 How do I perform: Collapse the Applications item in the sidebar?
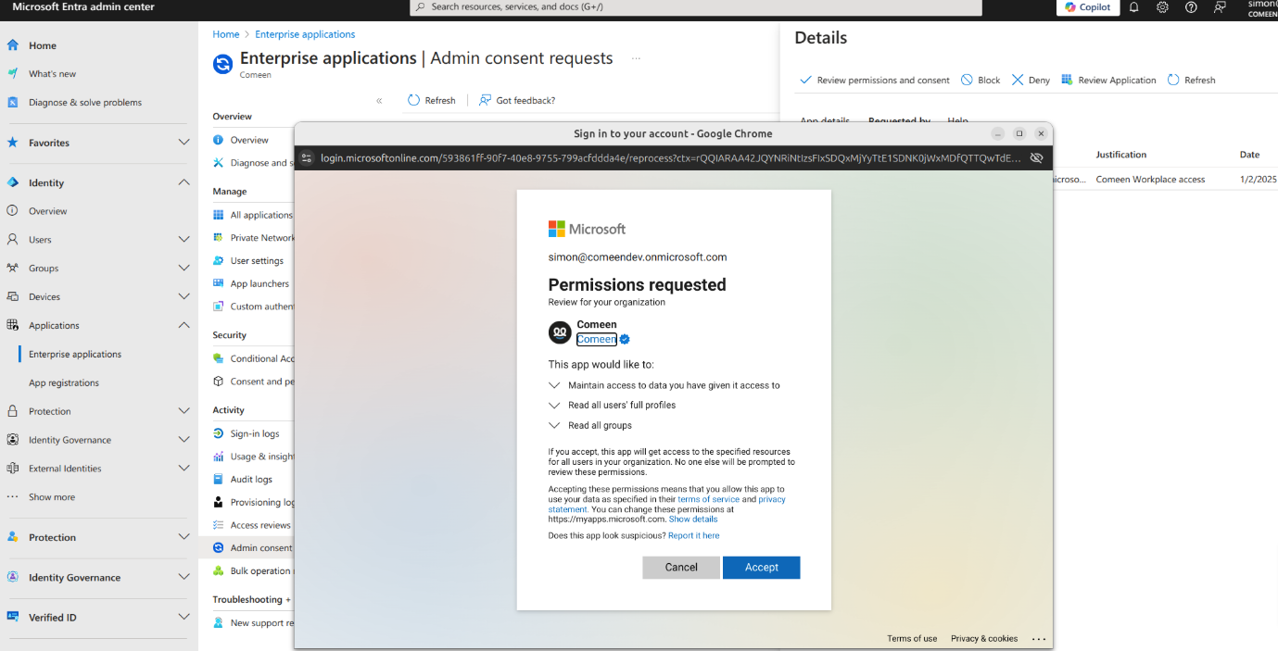(183, 326)
